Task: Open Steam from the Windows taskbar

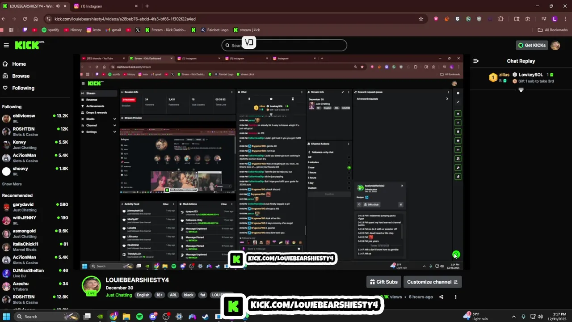Action: click(205, 317)
